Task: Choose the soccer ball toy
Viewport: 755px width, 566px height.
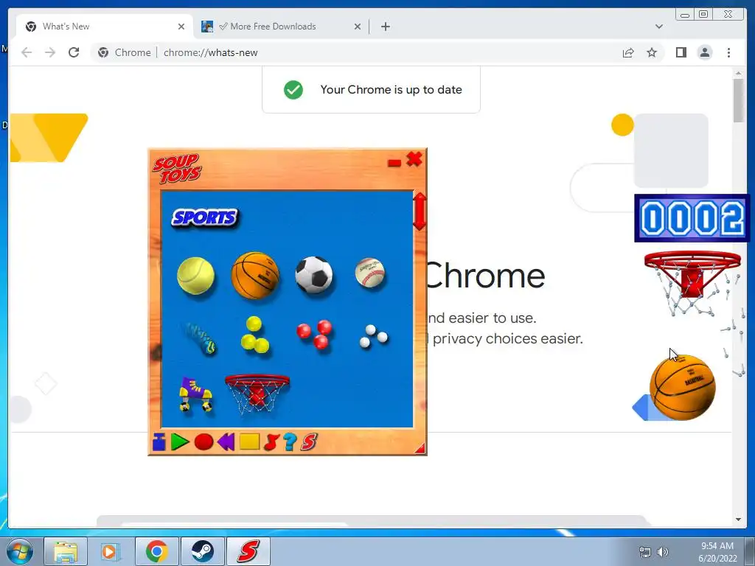Action: click(314, 274)
